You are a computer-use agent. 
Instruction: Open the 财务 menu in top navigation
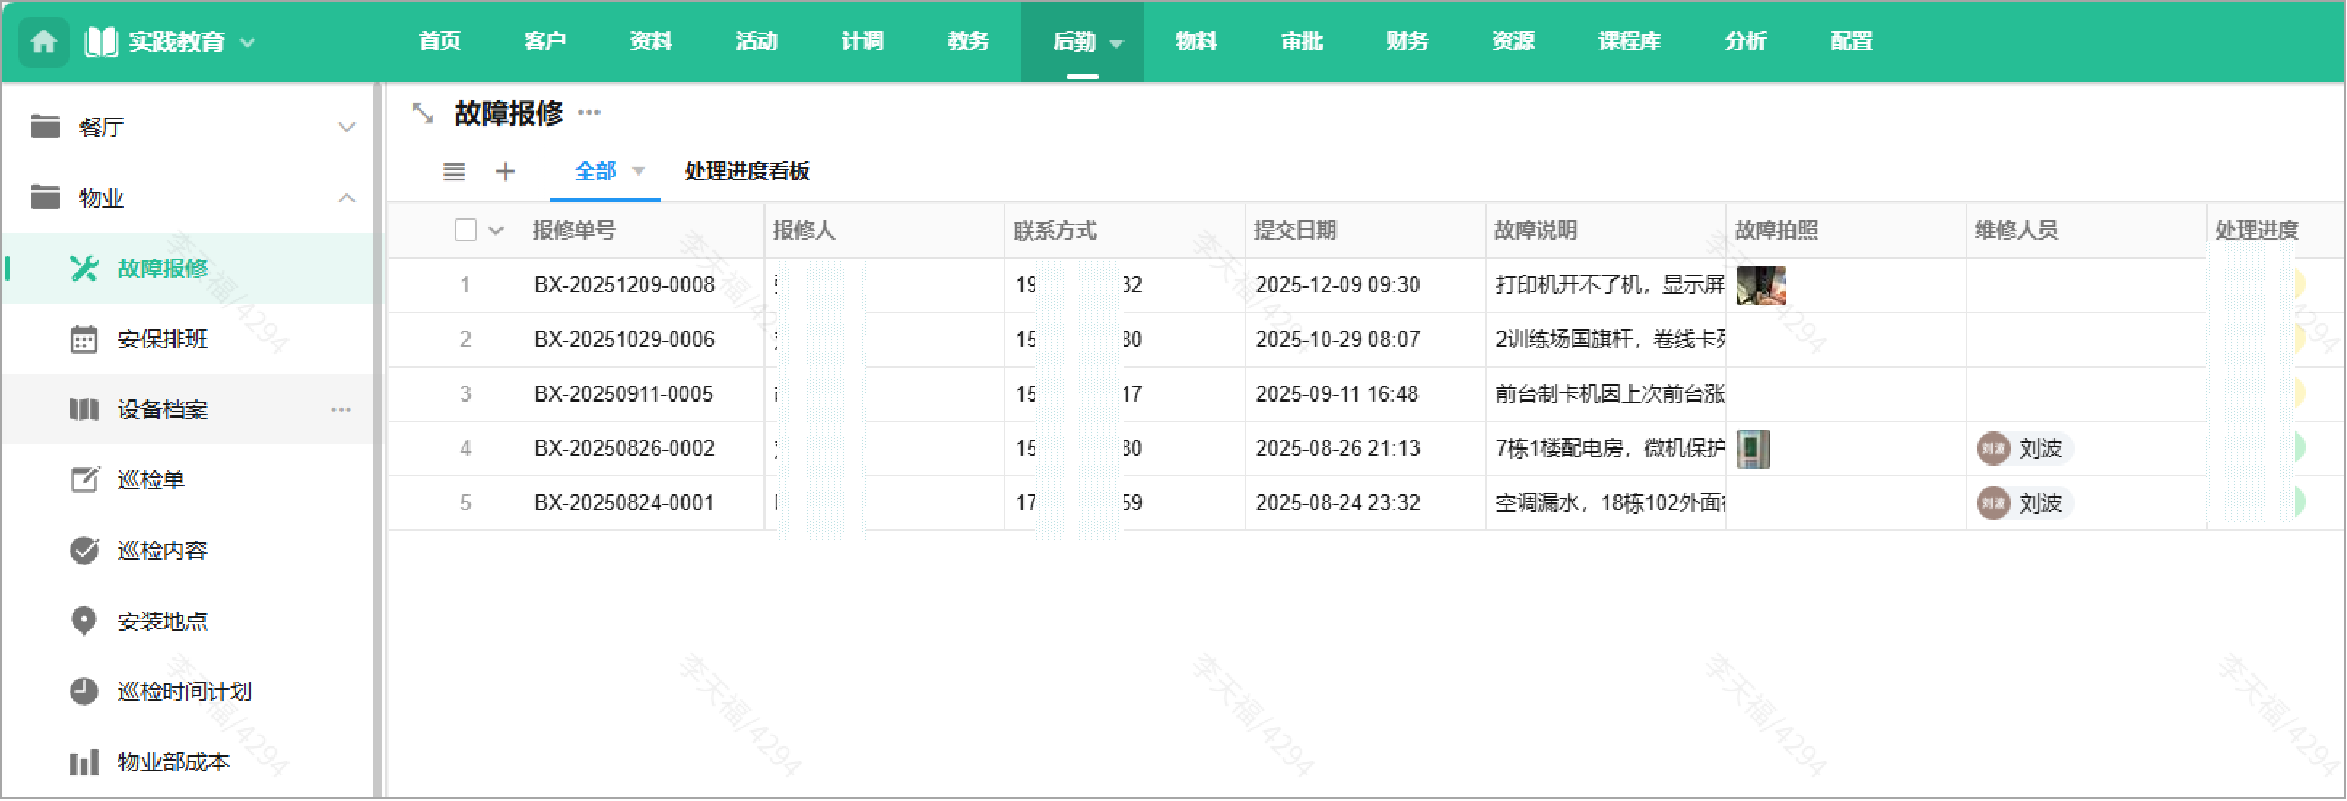tap(1406, 42)
